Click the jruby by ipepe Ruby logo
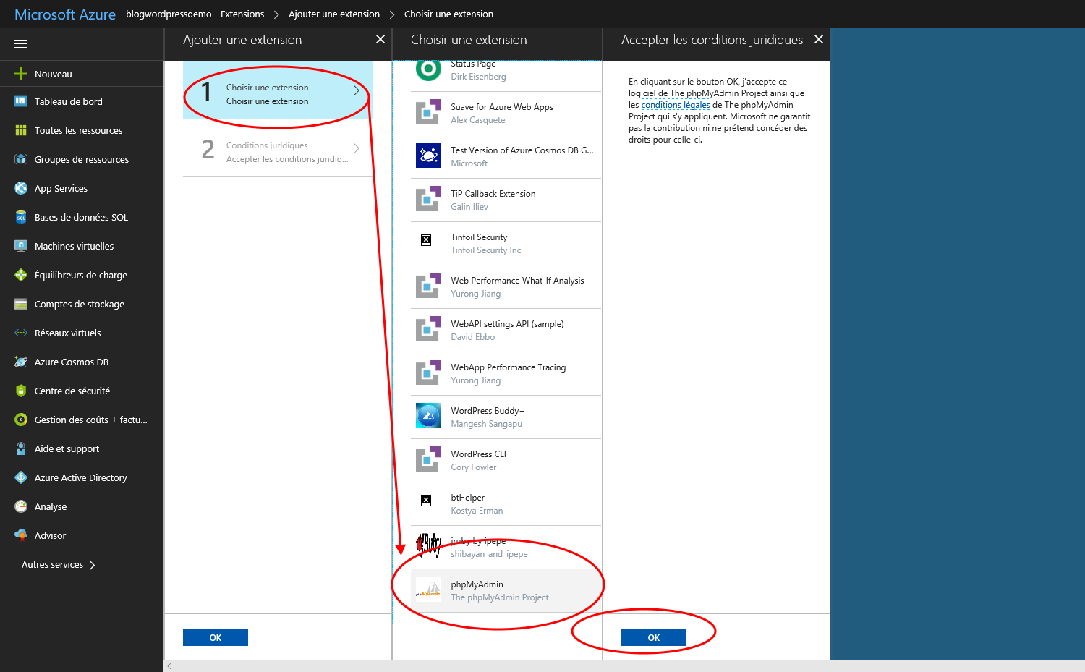 pyautogui.click(x=428, y=545)
